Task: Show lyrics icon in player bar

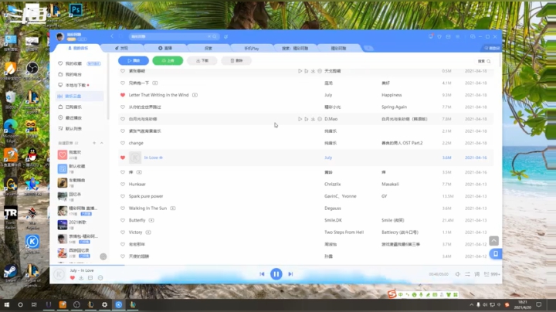Action: [x=477, y=274]
